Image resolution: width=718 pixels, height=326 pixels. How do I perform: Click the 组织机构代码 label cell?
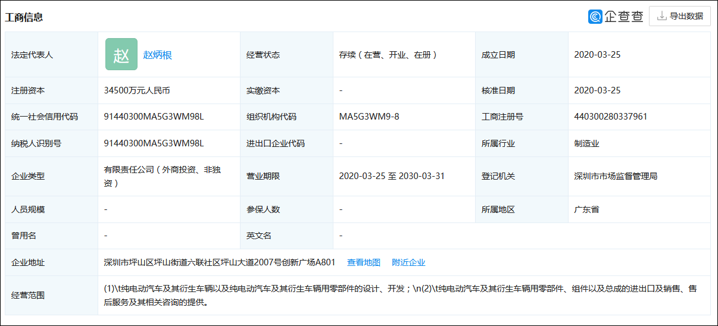click(x=286, y=117)
